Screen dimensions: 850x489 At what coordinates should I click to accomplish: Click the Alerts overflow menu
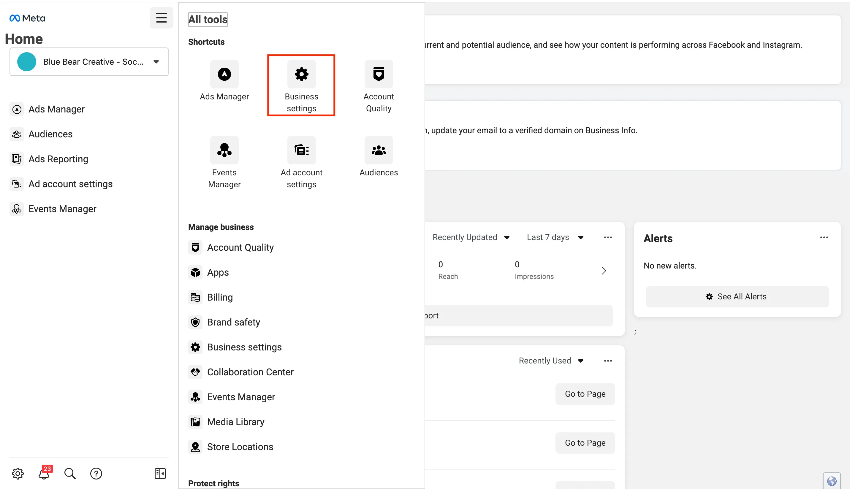824,238
